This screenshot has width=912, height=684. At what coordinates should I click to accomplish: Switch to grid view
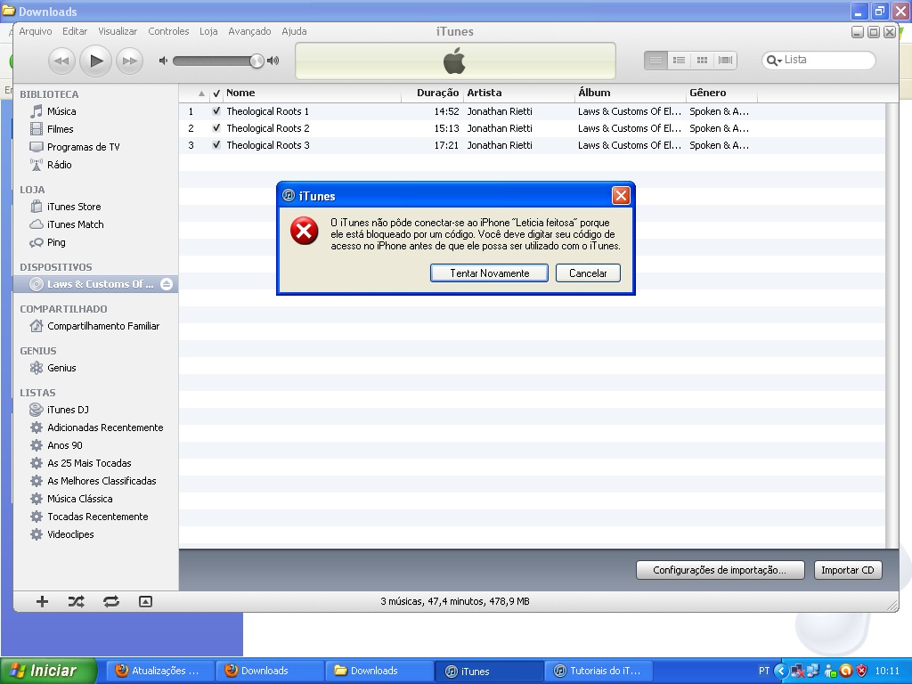[x=702, y=60]
